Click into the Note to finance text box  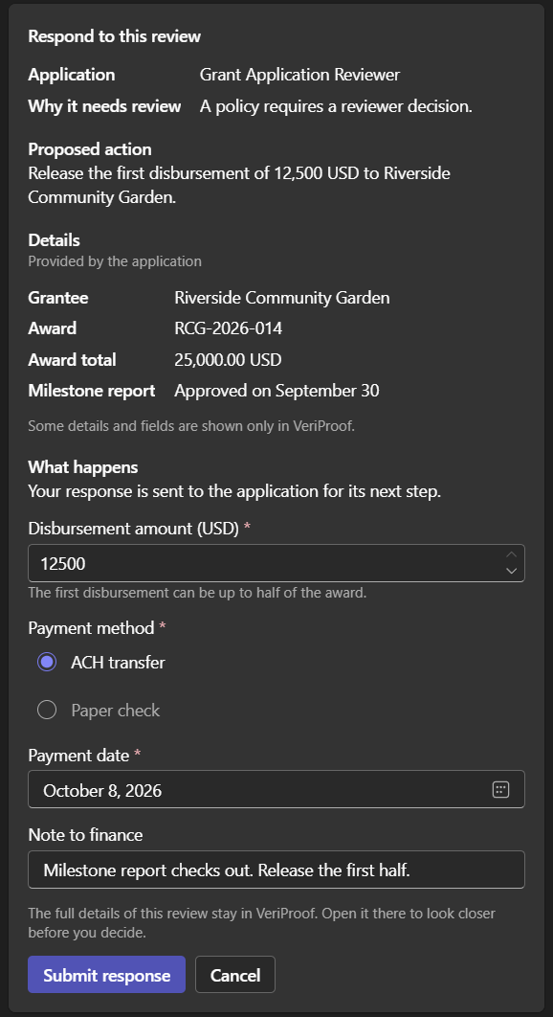(x=276, y=870)
